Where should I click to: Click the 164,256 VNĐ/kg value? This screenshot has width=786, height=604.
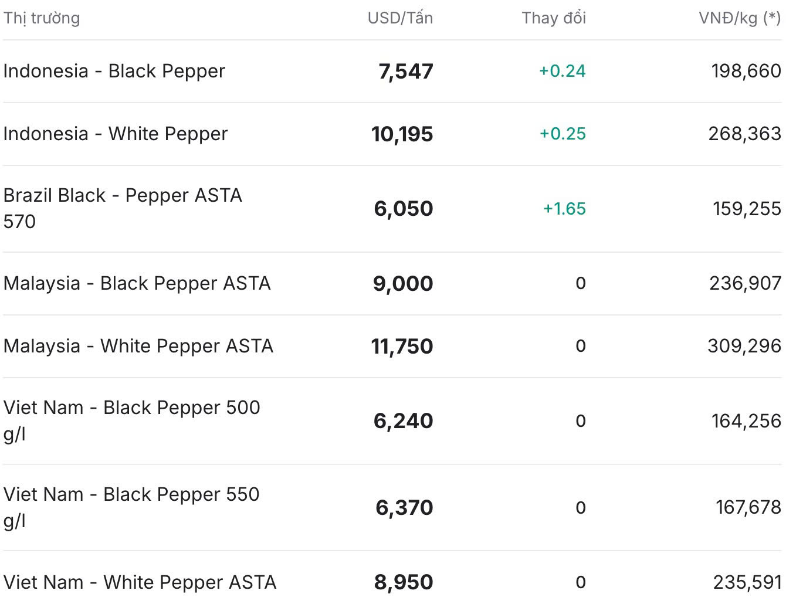click(746, 420)
